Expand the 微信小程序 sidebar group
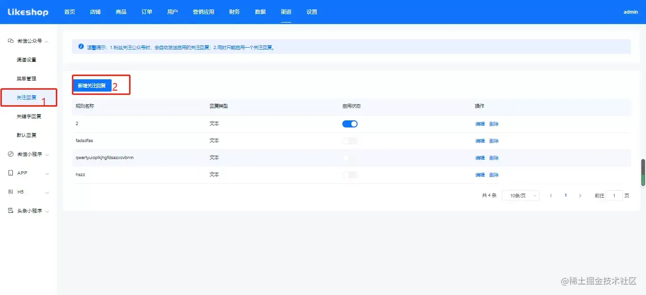Image resolution: width=646 pixels, height=295 pixels. click(x=47, y=154)
